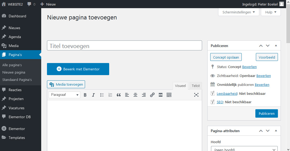The height and width of the screenshot is (151, 290).
Task: Toggle the extended toolbar row
Action: pos(169,95)
